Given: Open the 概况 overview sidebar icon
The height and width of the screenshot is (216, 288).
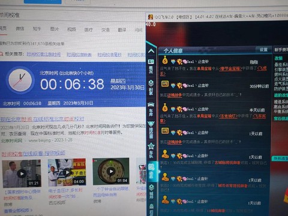Looking at the screenshot, I should click(x=151, y=66).
